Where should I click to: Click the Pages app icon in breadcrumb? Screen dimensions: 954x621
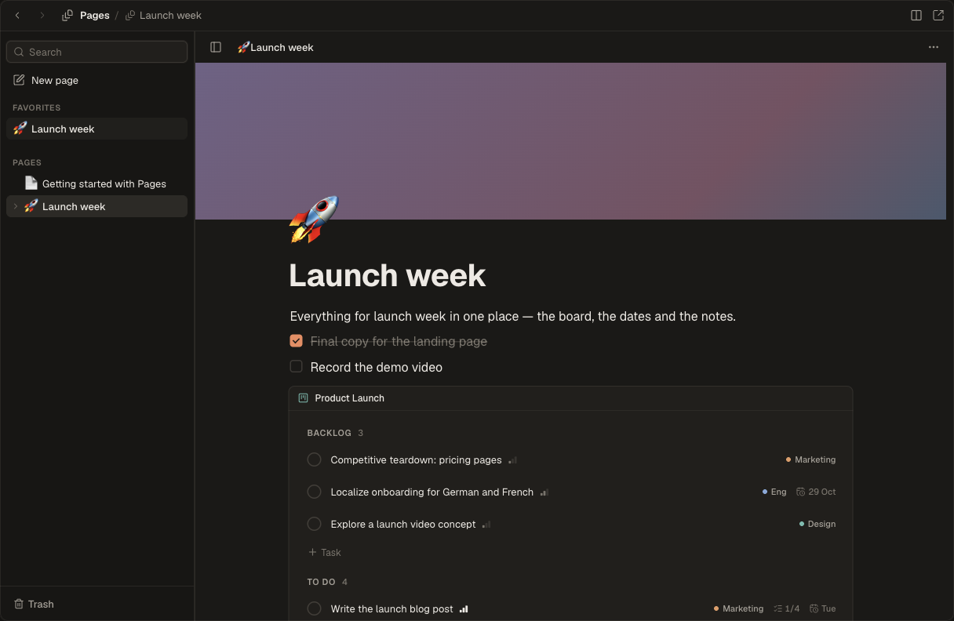pos(67,15)
